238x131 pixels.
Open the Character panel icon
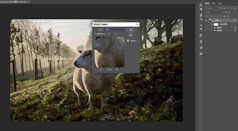pyautogui.click(x=201, y=25)
